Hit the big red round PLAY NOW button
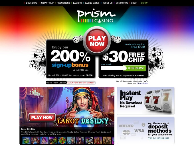 97,41
